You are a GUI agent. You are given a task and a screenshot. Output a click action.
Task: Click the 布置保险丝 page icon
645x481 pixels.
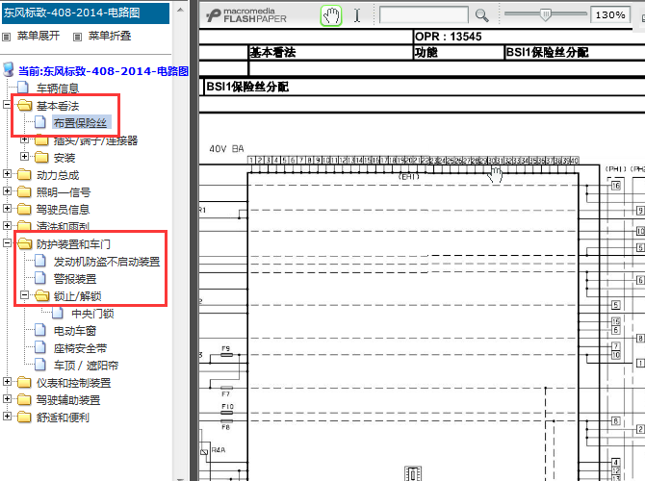coord(40,122)
